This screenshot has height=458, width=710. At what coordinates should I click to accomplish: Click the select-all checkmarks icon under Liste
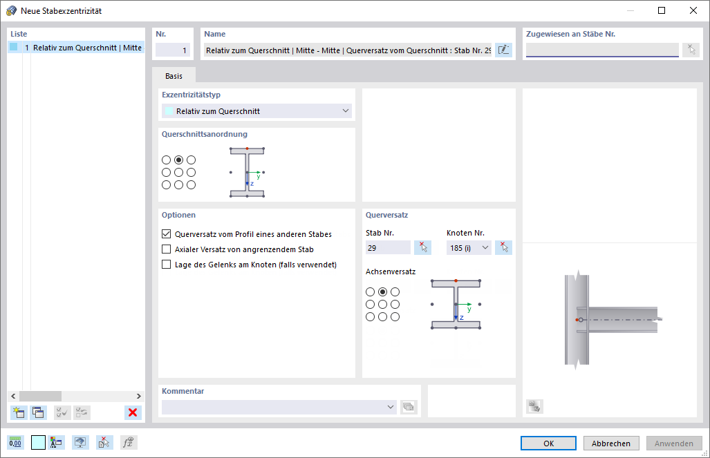pos(62,412)
